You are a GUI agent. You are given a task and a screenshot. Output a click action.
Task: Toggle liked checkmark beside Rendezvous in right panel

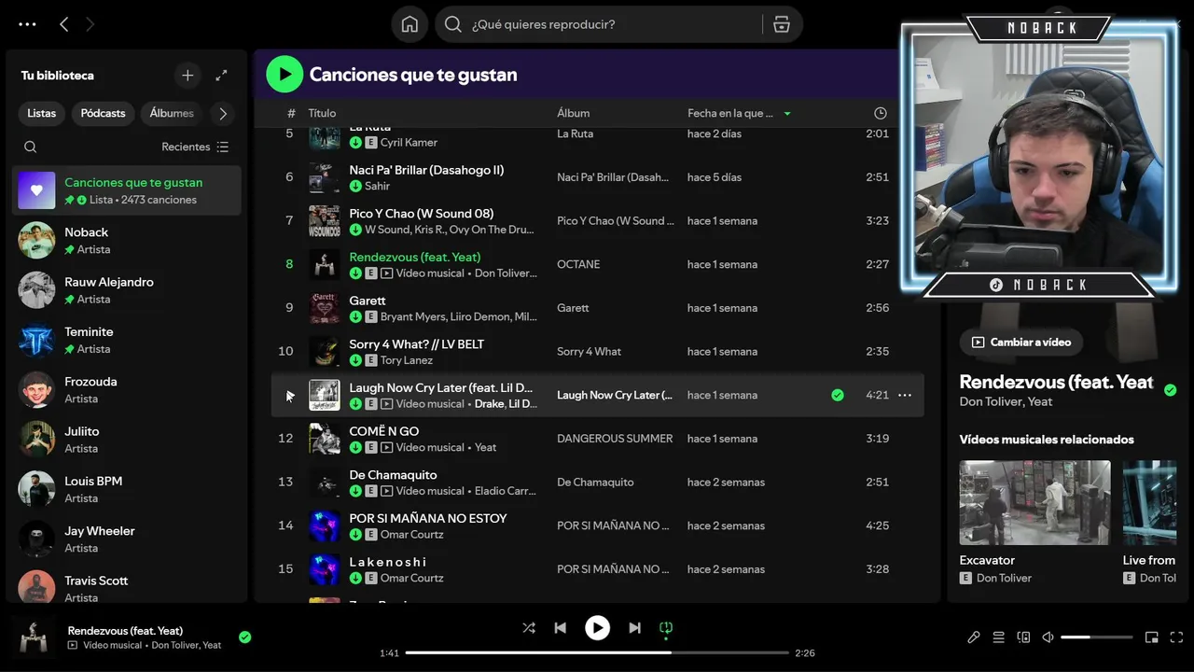pos(1170,390)
